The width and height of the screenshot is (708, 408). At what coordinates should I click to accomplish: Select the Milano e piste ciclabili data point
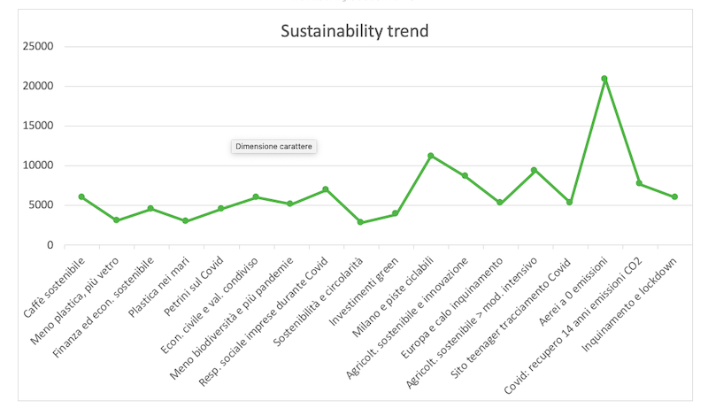[430, 156]
